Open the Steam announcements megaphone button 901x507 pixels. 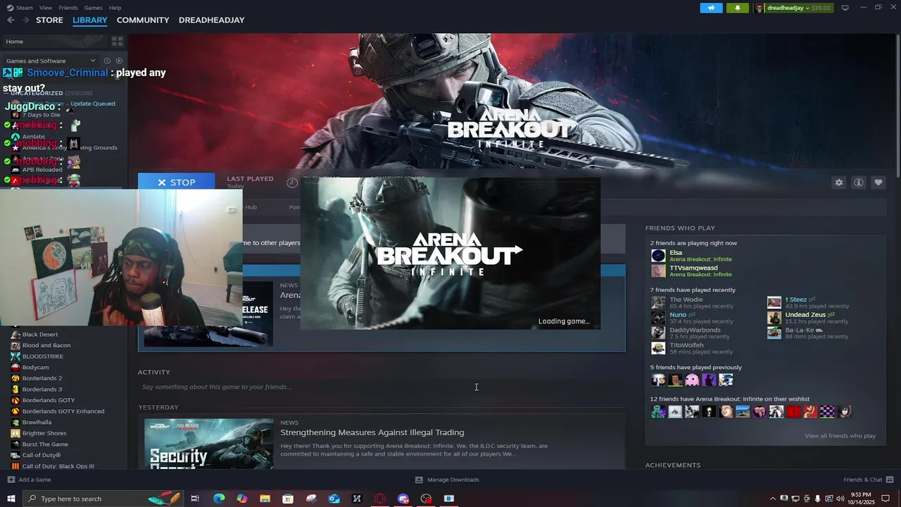coord(711,8)
